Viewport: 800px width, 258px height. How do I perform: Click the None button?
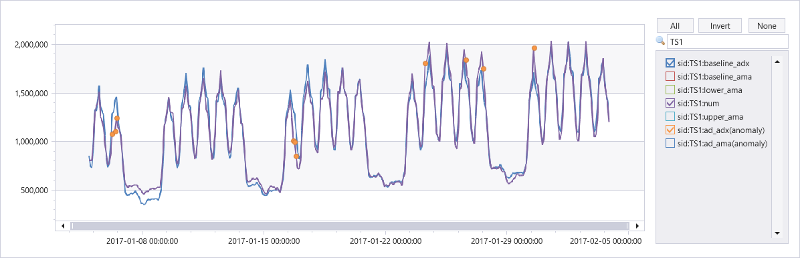tap(767, 25)
